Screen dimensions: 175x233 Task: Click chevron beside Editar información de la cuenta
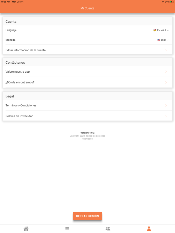coord(166,50)
